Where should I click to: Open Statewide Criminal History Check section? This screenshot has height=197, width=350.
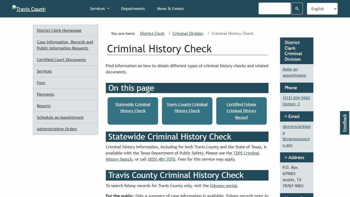point(133,107)
